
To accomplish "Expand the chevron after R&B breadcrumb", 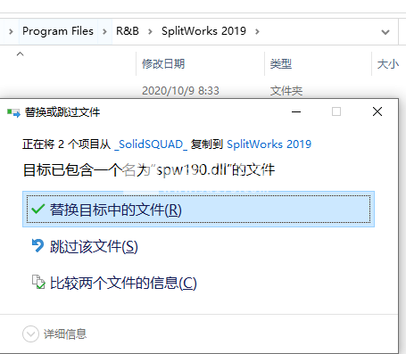I will [x=150, y=31].
